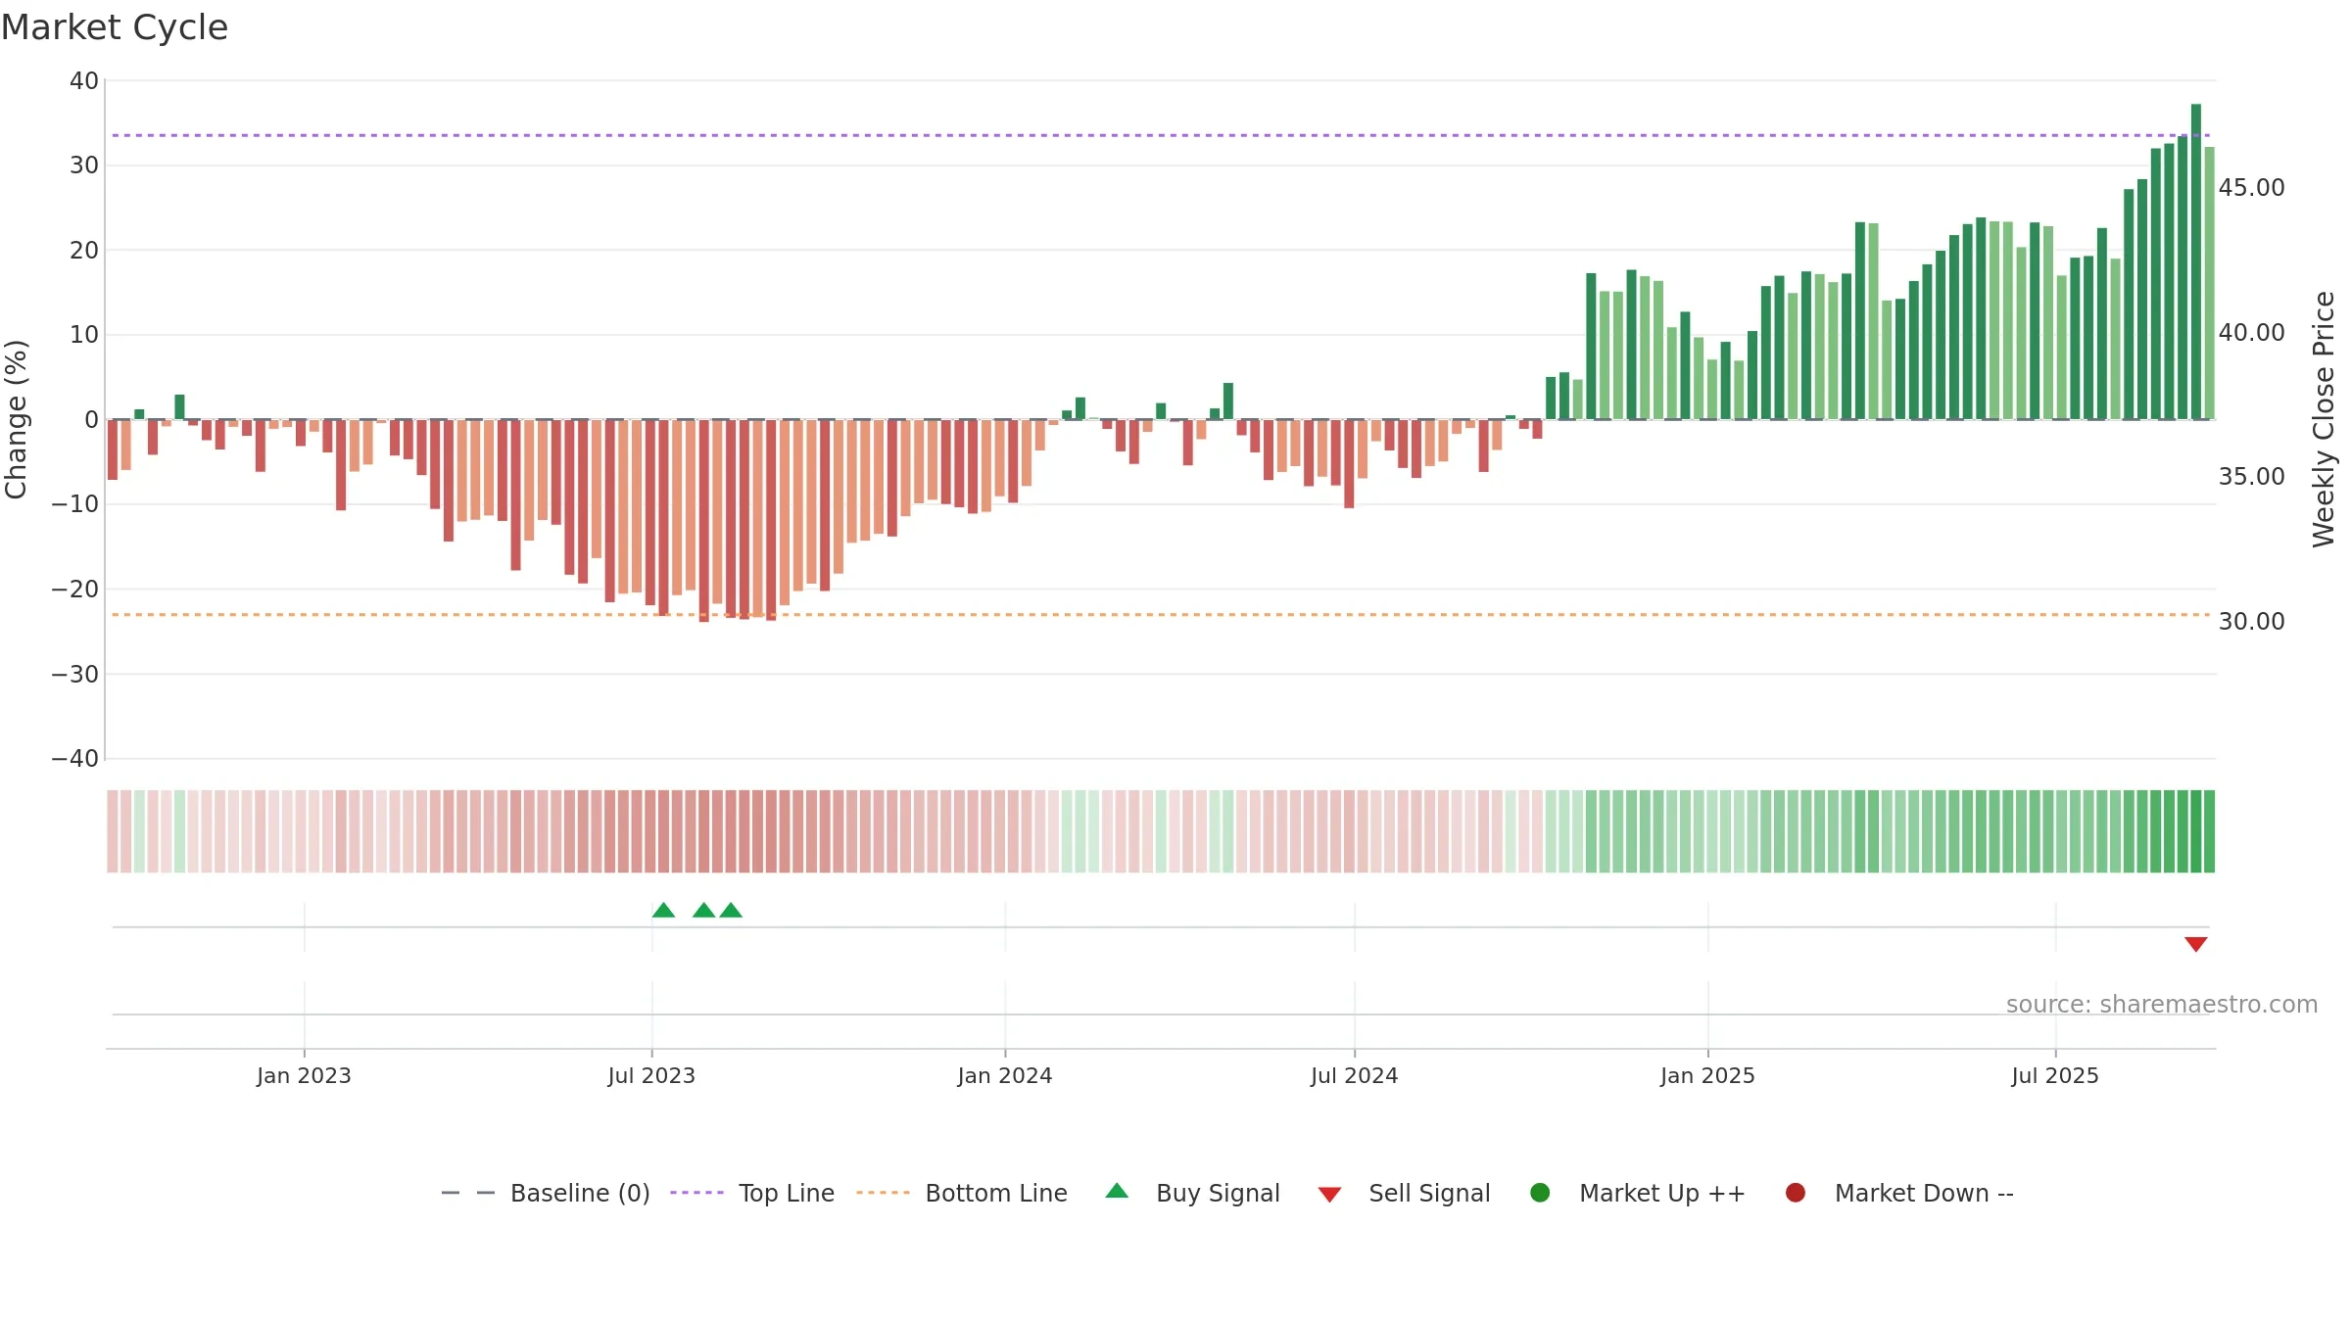Click the Jan 2023 axis label
The height and width of the screenshot is (1322, 2351).
click(x=304, y=1075)
